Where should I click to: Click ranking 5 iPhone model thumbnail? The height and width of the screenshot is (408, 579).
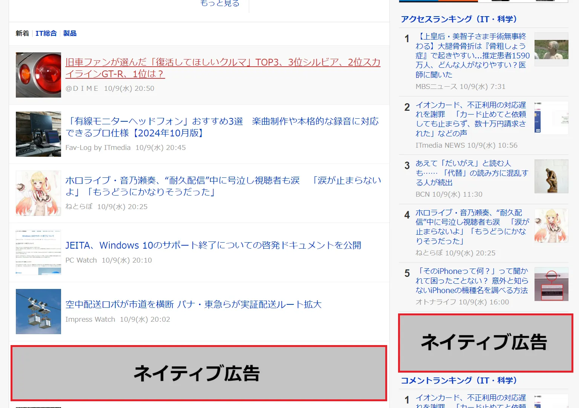point(551,284)
